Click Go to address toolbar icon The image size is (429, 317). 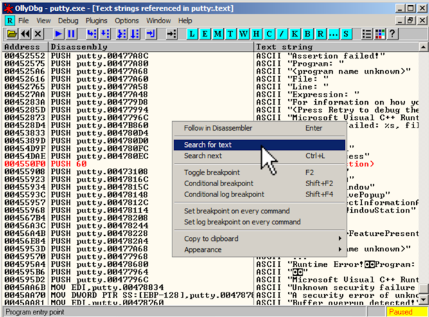click(172, 34)
